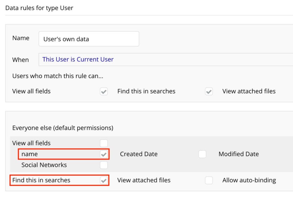This screenshot has width=293, height=198.
Task: Toggle Find this in searches for Everyone else
Action: click(104, 180)
